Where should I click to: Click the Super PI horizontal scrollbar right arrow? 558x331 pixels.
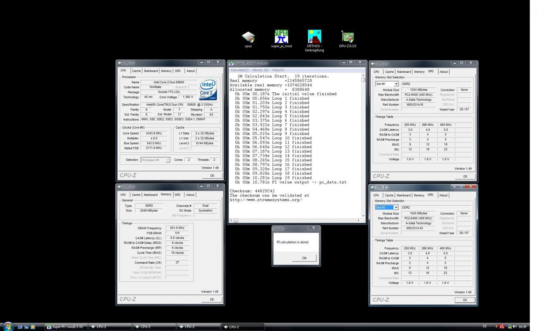[359, 220]
